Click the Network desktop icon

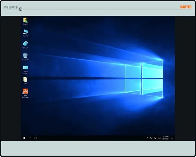[25, 44]
